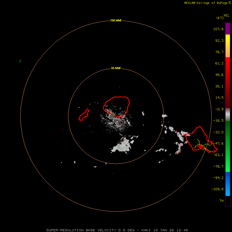This screenshot has height=232, width=232.
Task: Click the Super-Resolution Base Velocity footer caption
Action: (117, 230)
